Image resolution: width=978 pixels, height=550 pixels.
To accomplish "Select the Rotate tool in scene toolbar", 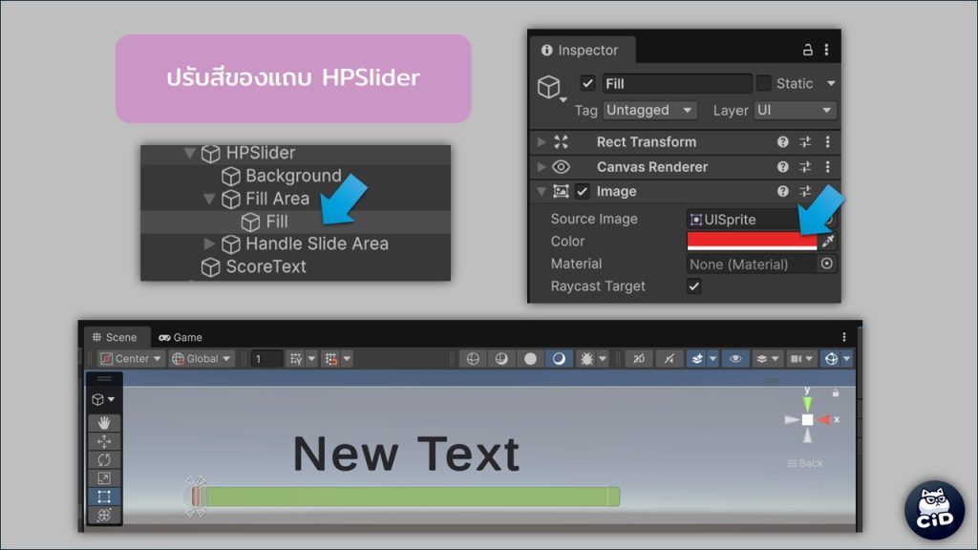I will 104,459.
